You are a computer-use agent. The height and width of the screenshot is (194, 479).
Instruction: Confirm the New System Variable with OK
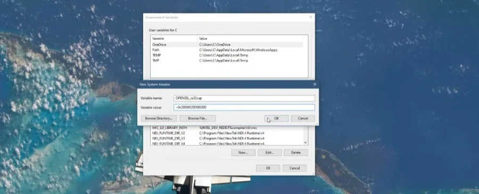pos(276,118)
